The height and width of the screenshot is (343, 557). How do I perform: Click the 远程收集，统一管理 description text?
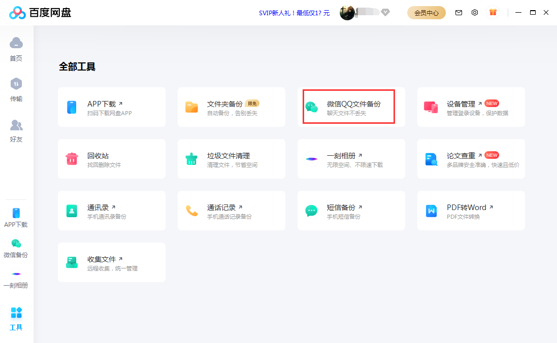point(112,269)
